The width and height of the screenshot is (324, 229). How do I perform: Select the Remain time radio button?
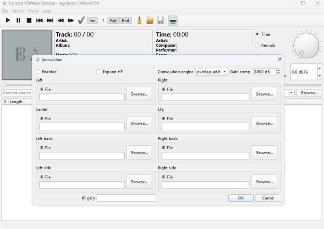(x=257, y=45)
